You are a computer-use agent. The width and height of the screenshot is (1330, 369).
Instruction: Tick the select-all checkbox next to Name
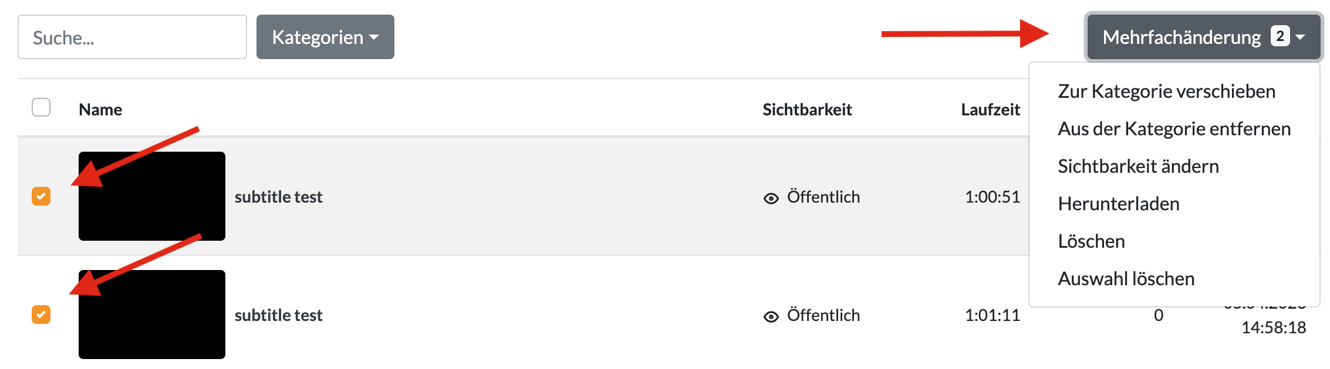(41, 107)
